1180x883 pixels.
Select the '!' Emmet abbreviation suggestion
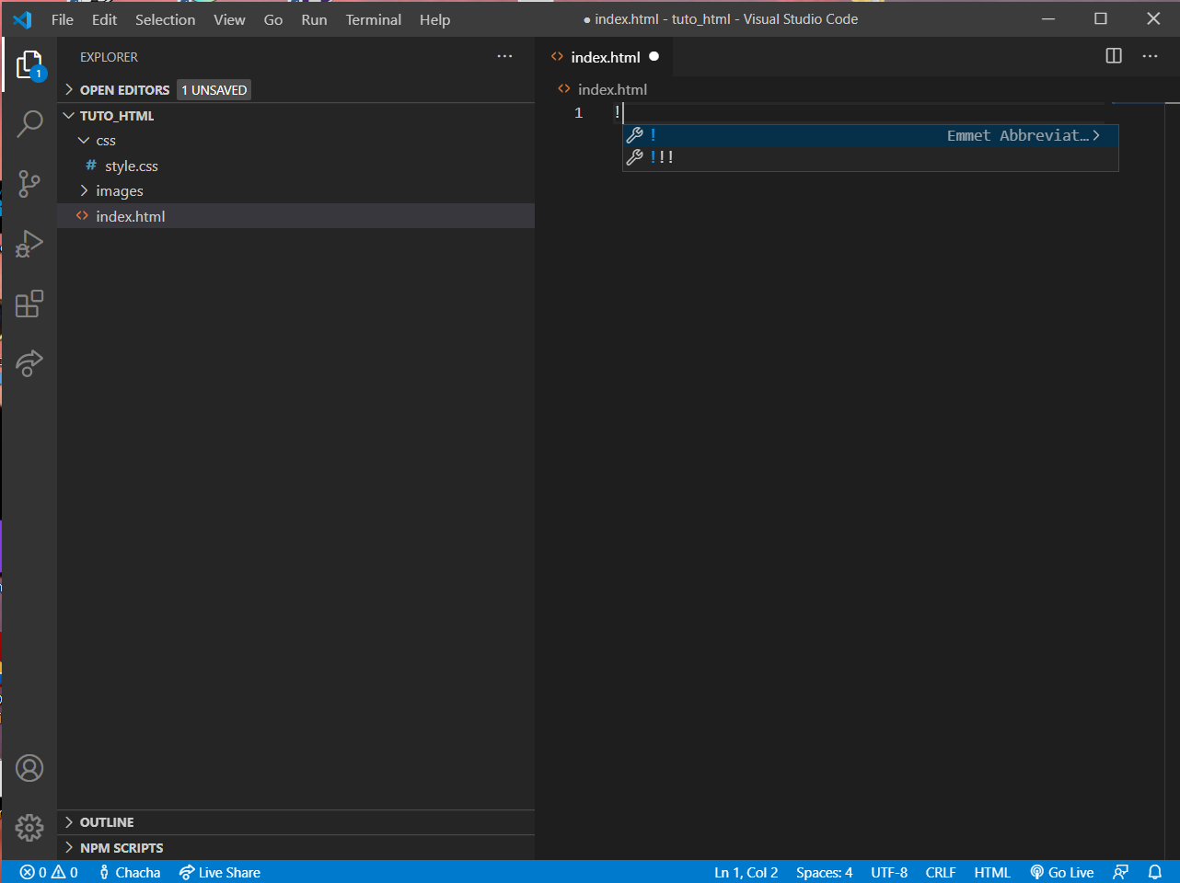tap(870, 135)
